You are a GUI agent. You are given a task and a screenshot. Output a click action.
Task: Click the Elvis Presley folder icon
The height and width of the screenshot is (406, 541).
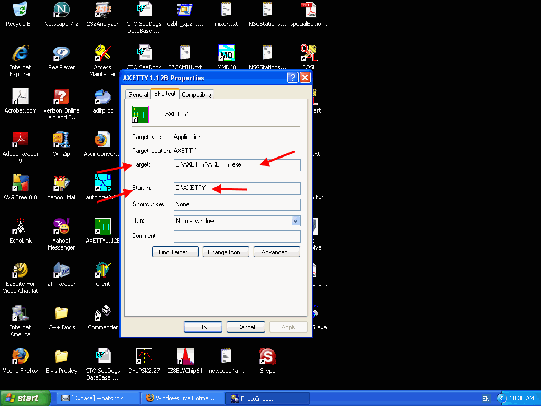(x=61, y=357)
